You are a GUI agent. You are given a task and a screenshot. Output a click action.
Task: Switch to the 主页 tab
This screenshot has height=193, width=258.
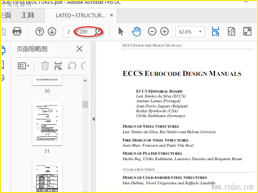6,15
